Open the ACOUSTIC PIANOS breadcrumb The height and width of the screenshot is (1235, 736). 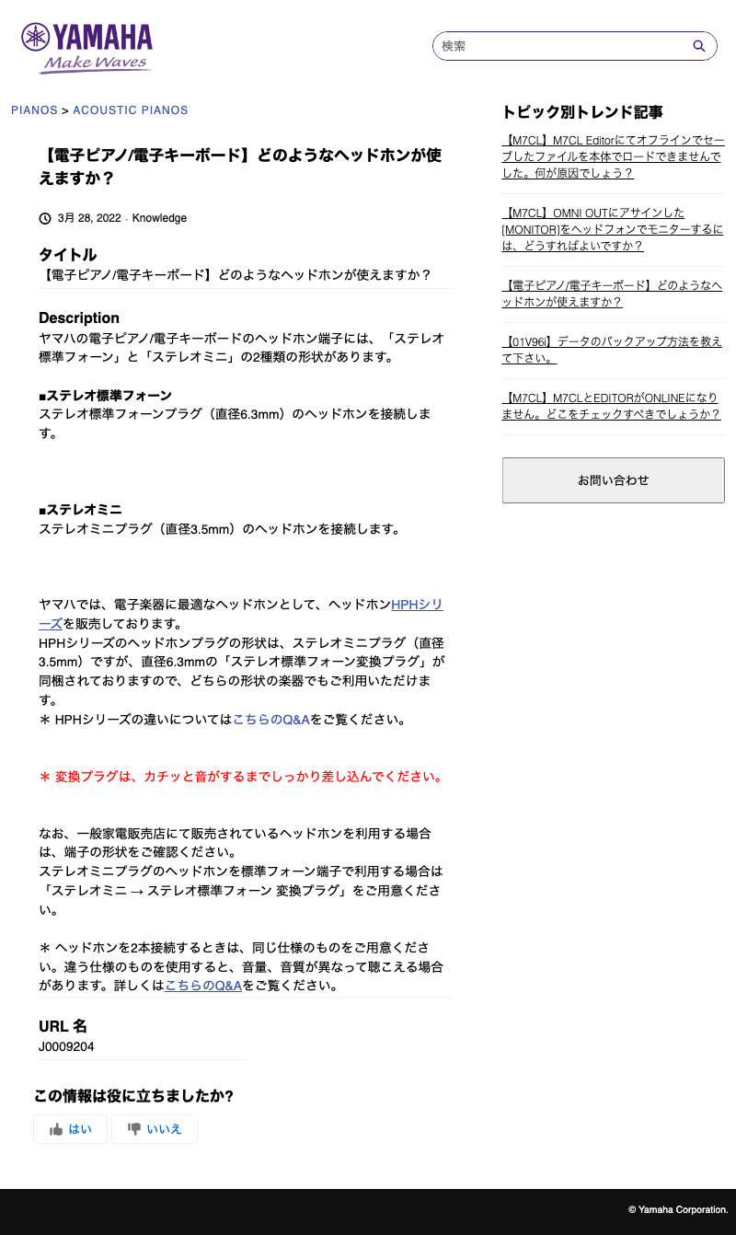[x=131, y=110]
